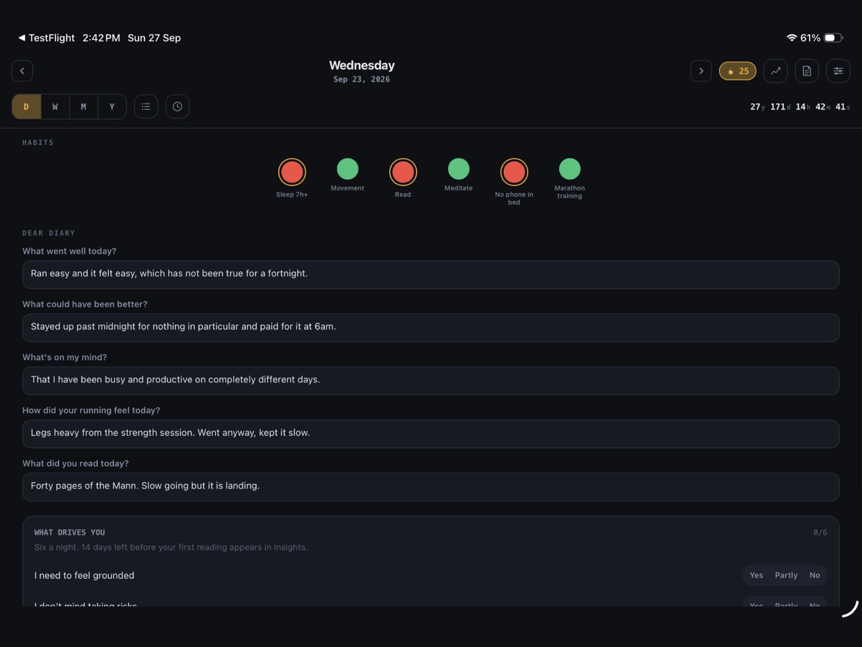Image resolution: width=862 pixels, height=647 pixels.
Task: Toggle the Sleep 7h+ habit circle
Action: (x=292, y=172)
